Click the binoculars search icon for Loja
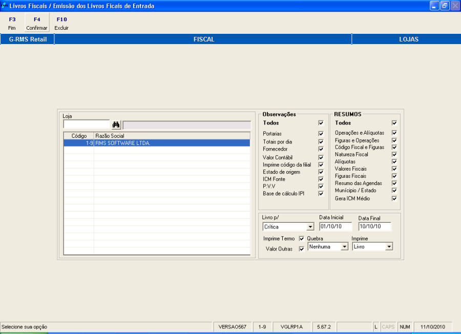The image size is (461, 334). [116, 124]
